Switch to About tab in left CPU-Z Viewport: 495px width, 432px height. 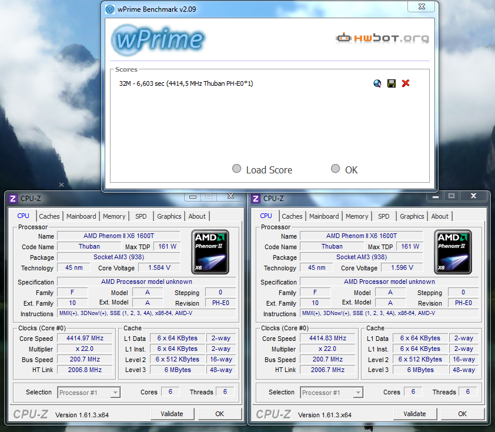pyautogui.click(x=197, y=216)
